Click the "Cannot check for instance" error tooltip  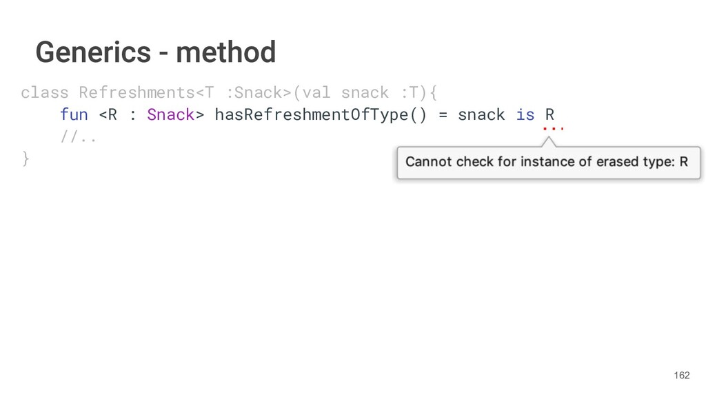(546, 163)
